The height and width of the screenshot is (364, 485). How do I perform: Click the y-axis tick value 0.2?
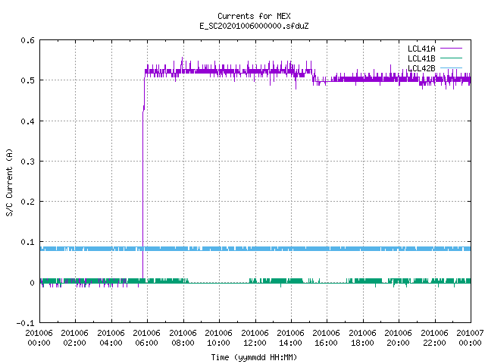(27, 202)
